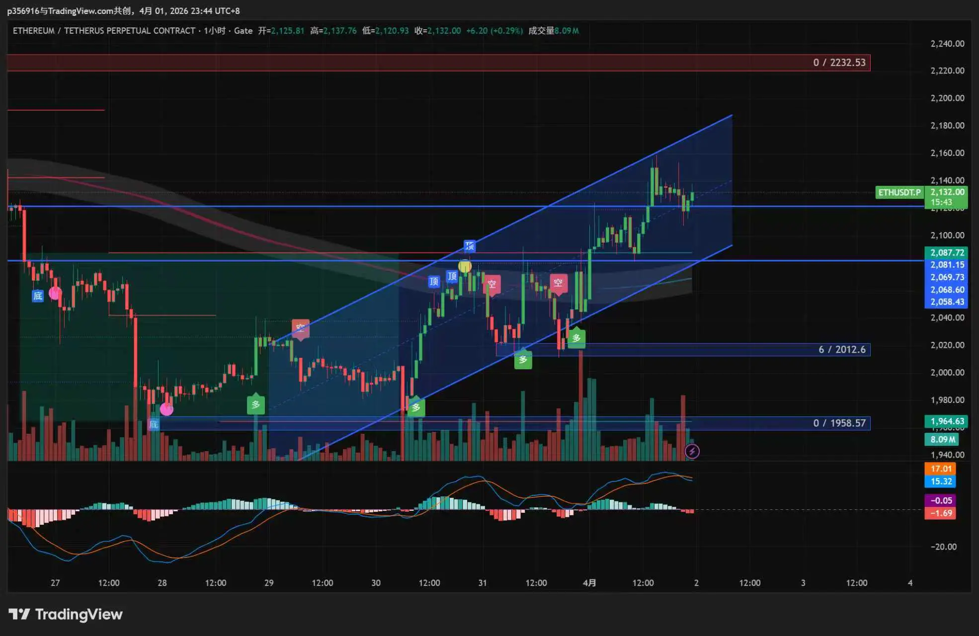The image size is (979, 636).
Task: Click the ETHUSDT.P green symbol label
Action: click(x=899, y=192)
